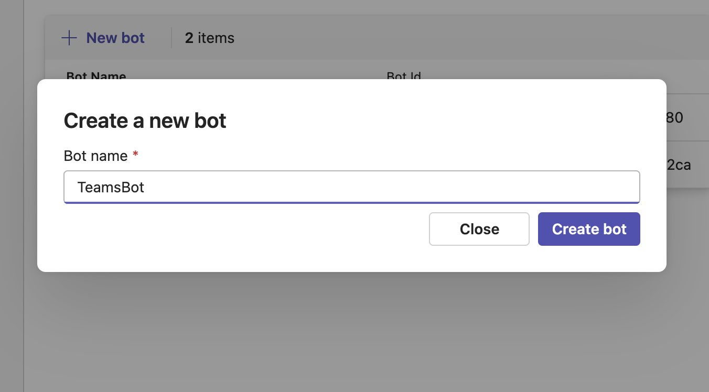This screenshot has height=392, width=709.
Task: Dismiss the dialog with the Close button
Action: [x=479, y=229]
